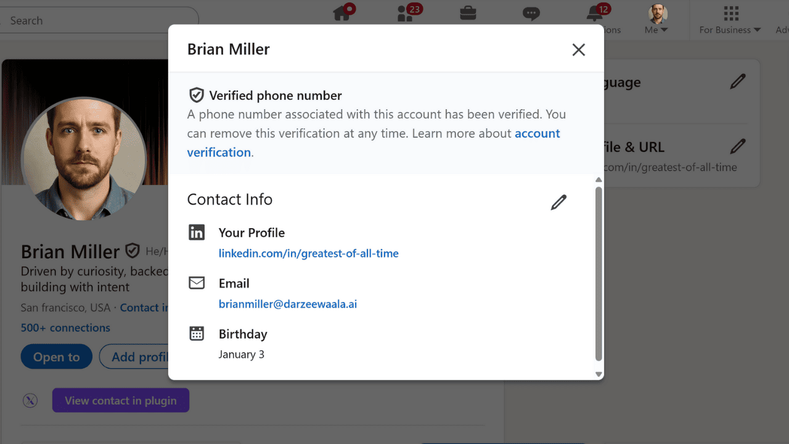Expand the For Business dropdown
This screenshot has height=444, width=789.
tap(729, 29)
